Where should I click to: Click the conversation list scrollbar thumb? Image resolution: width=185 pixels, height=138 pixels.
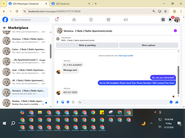pyautogui.click(x=51, y=51)
